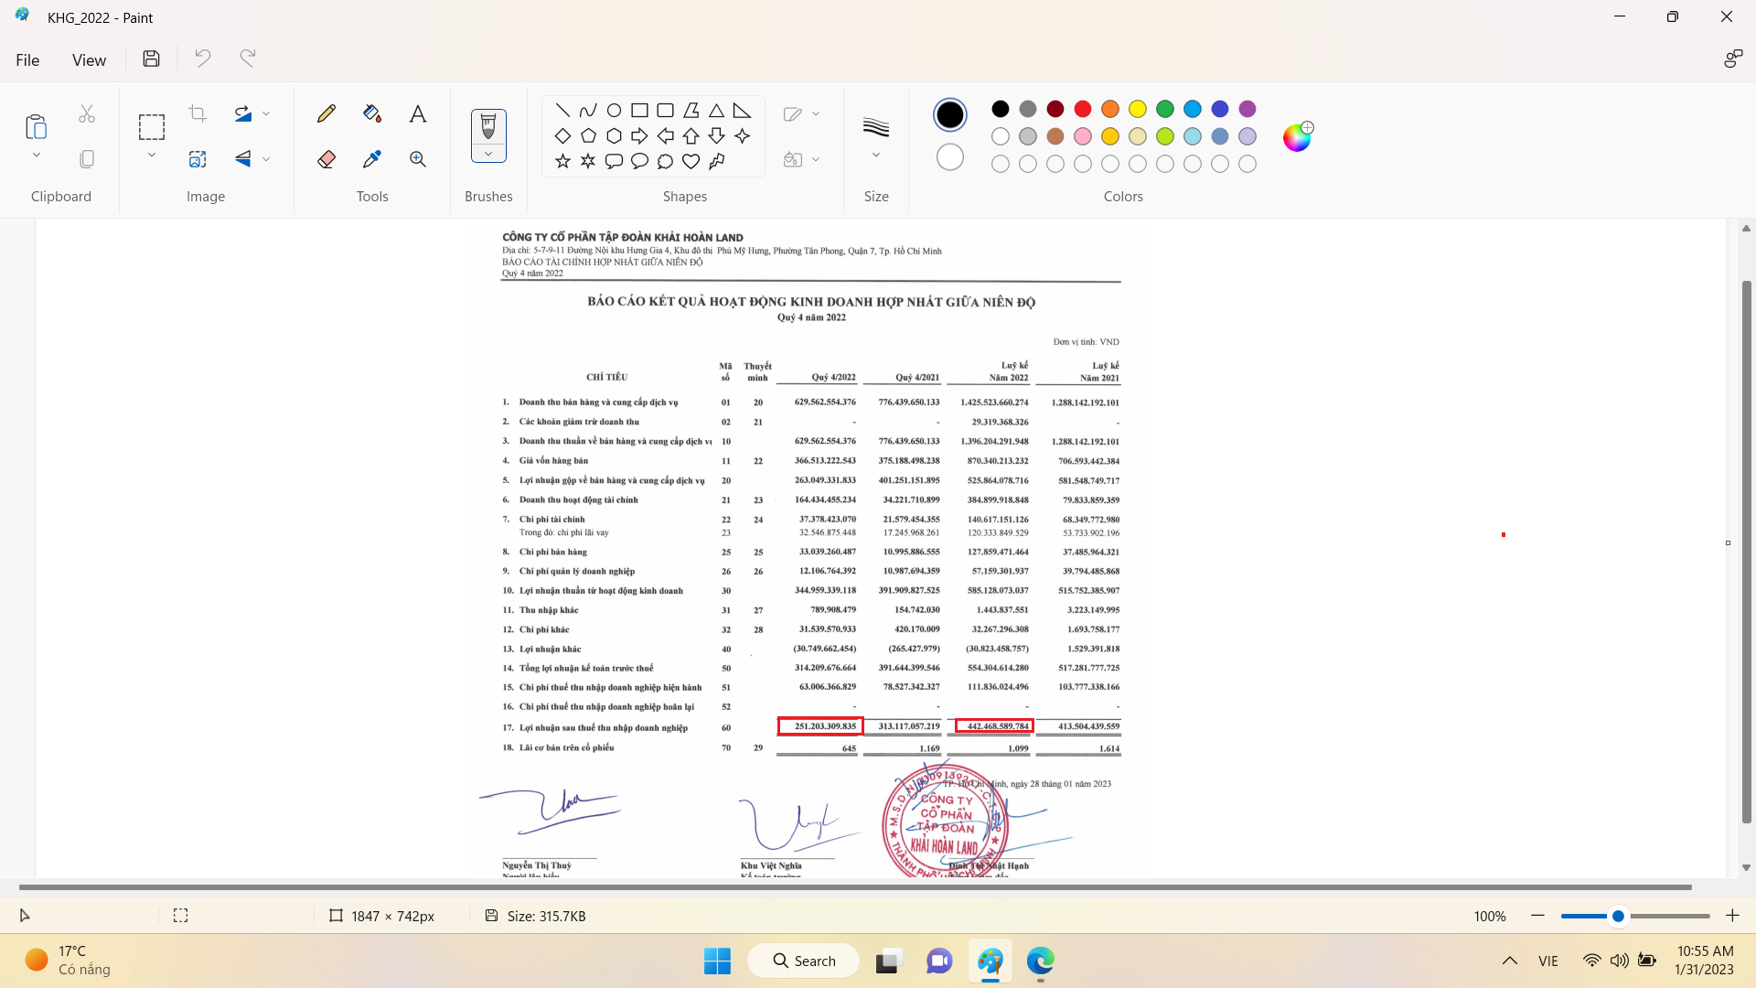Choose the Oval shape
Image resolution: width=1756 pixels, height=988 pixels.
click(x=615, y=111)
